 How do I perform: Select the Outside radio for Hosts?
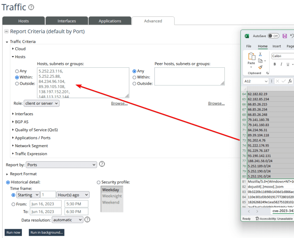click(x=17, y=84)
